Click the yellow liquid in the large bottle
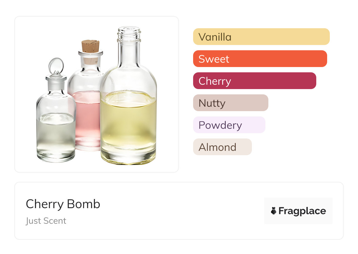Image resolution: width=358 pixels, height=254 pixels. tap(128, 123)
